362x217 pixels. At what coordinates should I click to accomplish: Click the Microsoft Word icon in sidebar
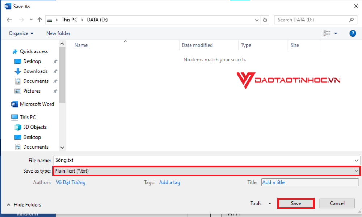coord(14,104)
